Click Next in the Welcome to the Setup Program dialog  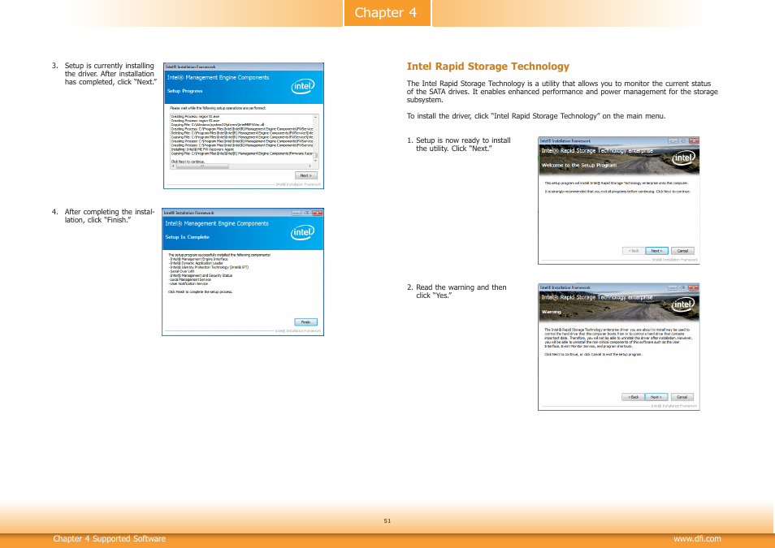click(656, 251)
